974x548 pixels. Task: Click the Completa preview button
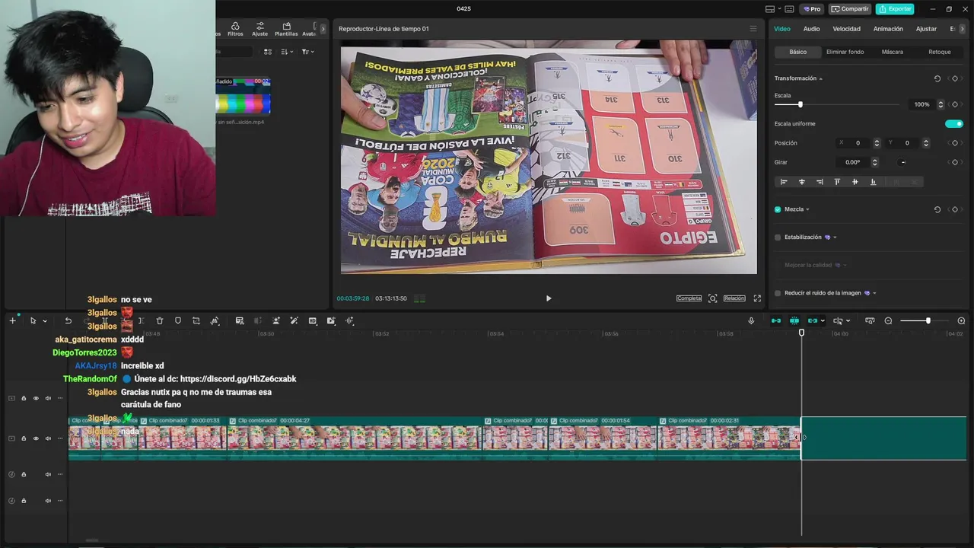click(689, 298)
